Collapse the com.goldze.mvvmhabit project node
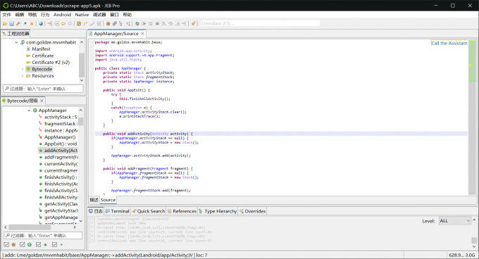Screen dimensions: 479x259 coord(16,42)
